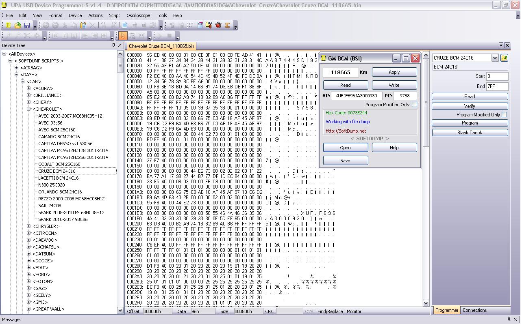Close the hex editor document tab area

507,45
